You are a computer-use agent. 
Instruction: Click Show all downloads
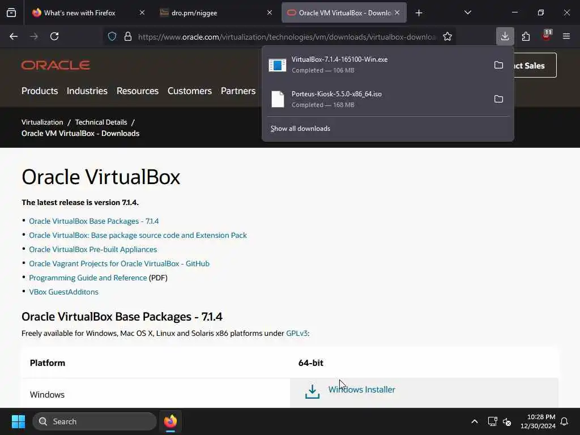(300, 129)
